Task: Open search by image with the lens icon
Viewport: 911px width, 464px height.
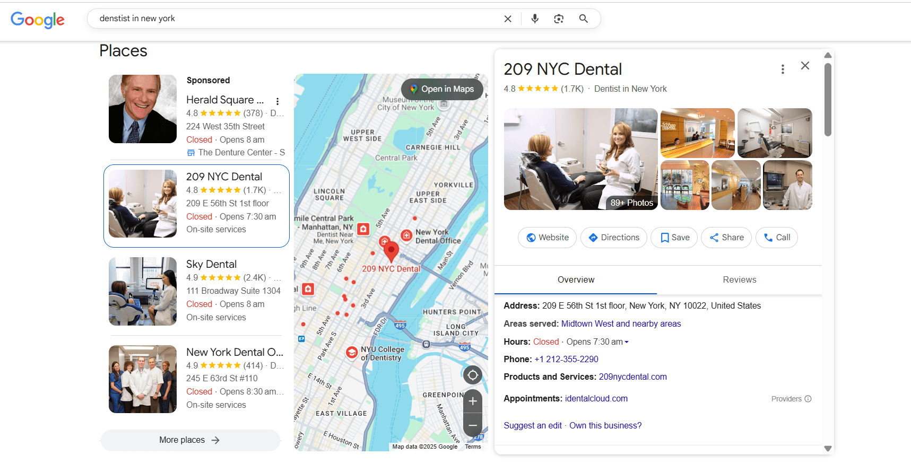Action: click(559, 19)
